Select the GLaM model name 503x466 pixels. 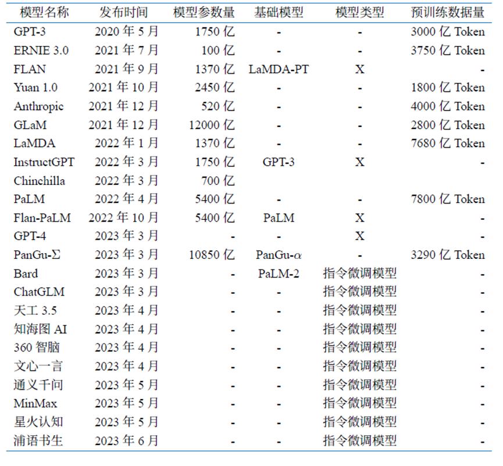[x=30, y=125]
